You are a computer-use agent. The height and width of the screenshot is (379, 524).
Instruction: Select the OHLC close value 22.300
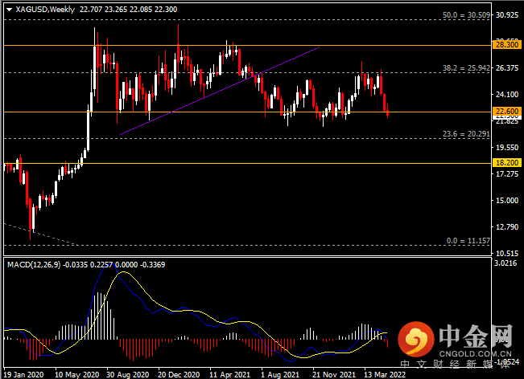166,10
